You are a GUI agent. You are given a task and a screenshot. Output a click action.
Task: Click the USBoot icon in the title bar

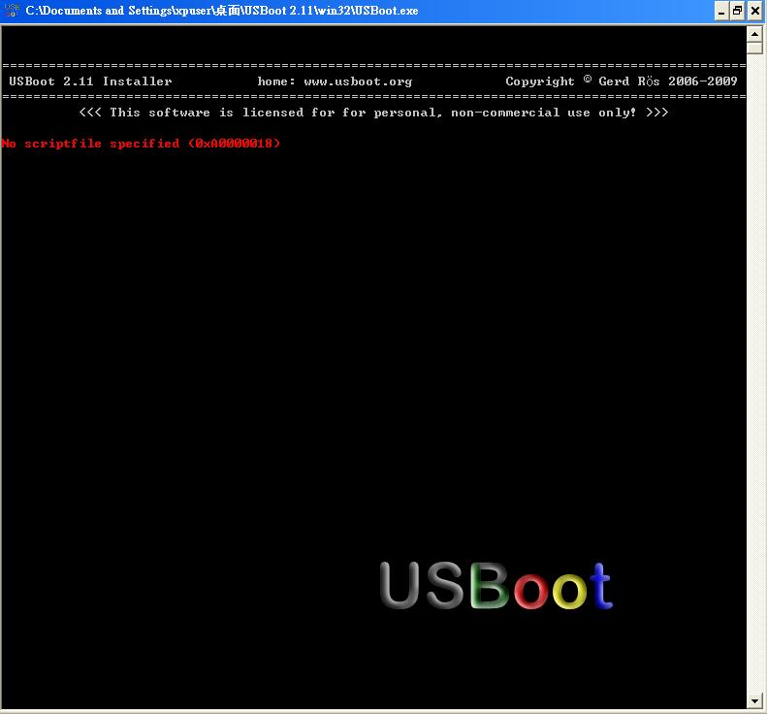[x=12, y=11]
